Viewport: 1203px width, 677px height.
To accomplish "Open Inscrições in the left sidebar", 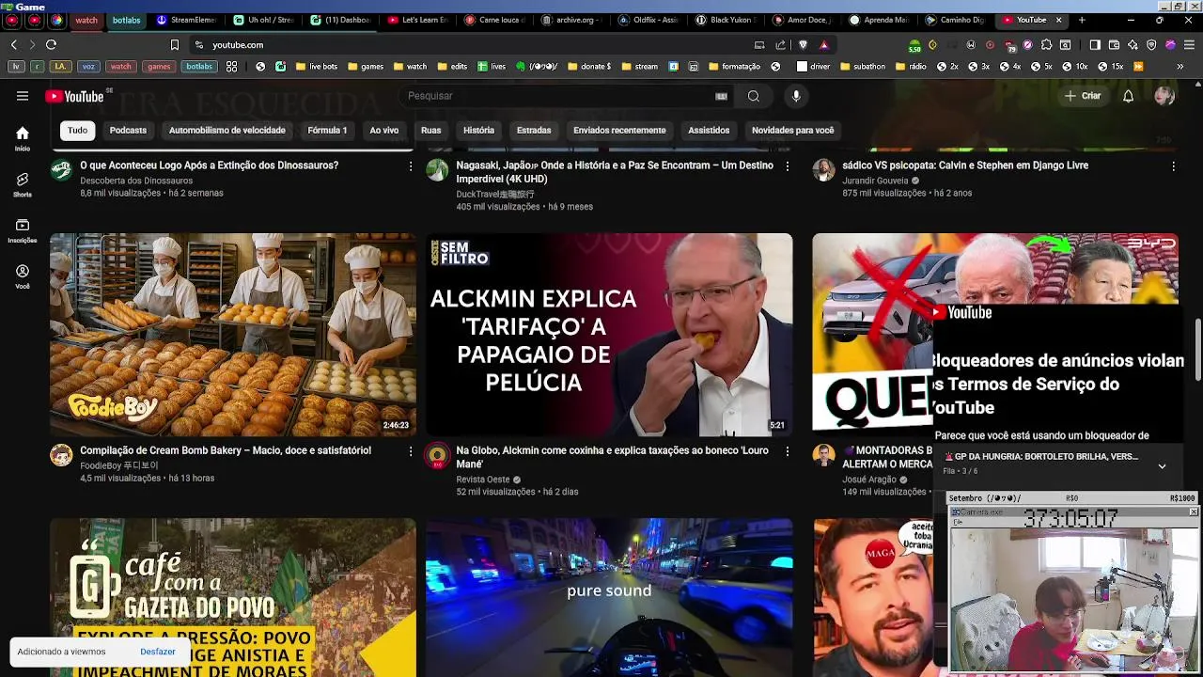I will click(23, 230).
